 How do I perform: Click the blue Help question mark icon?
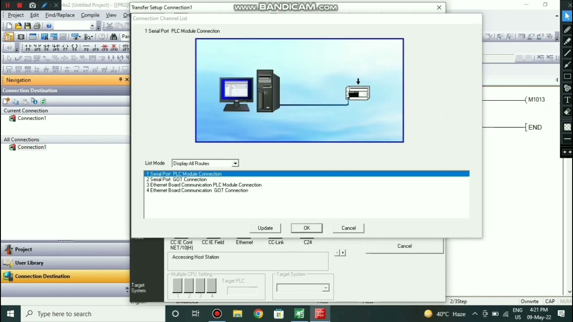tap(49, 26)
